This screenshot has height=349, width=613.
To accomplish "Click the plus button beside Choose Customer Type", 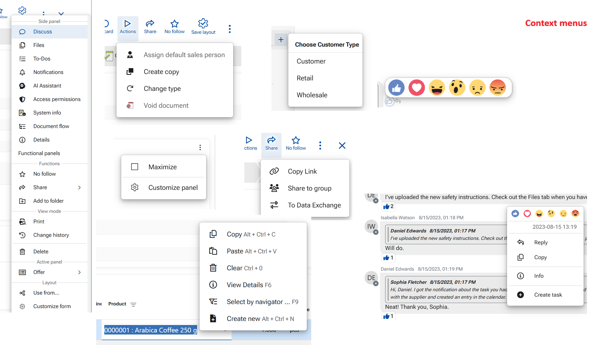I will 281,40.
